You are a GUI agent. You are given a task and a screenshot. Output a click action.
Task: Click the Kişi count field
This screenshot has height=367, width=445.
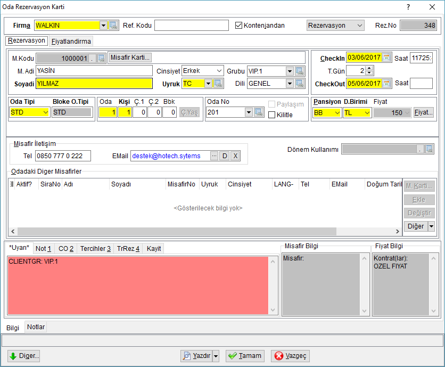coord(125,112)
